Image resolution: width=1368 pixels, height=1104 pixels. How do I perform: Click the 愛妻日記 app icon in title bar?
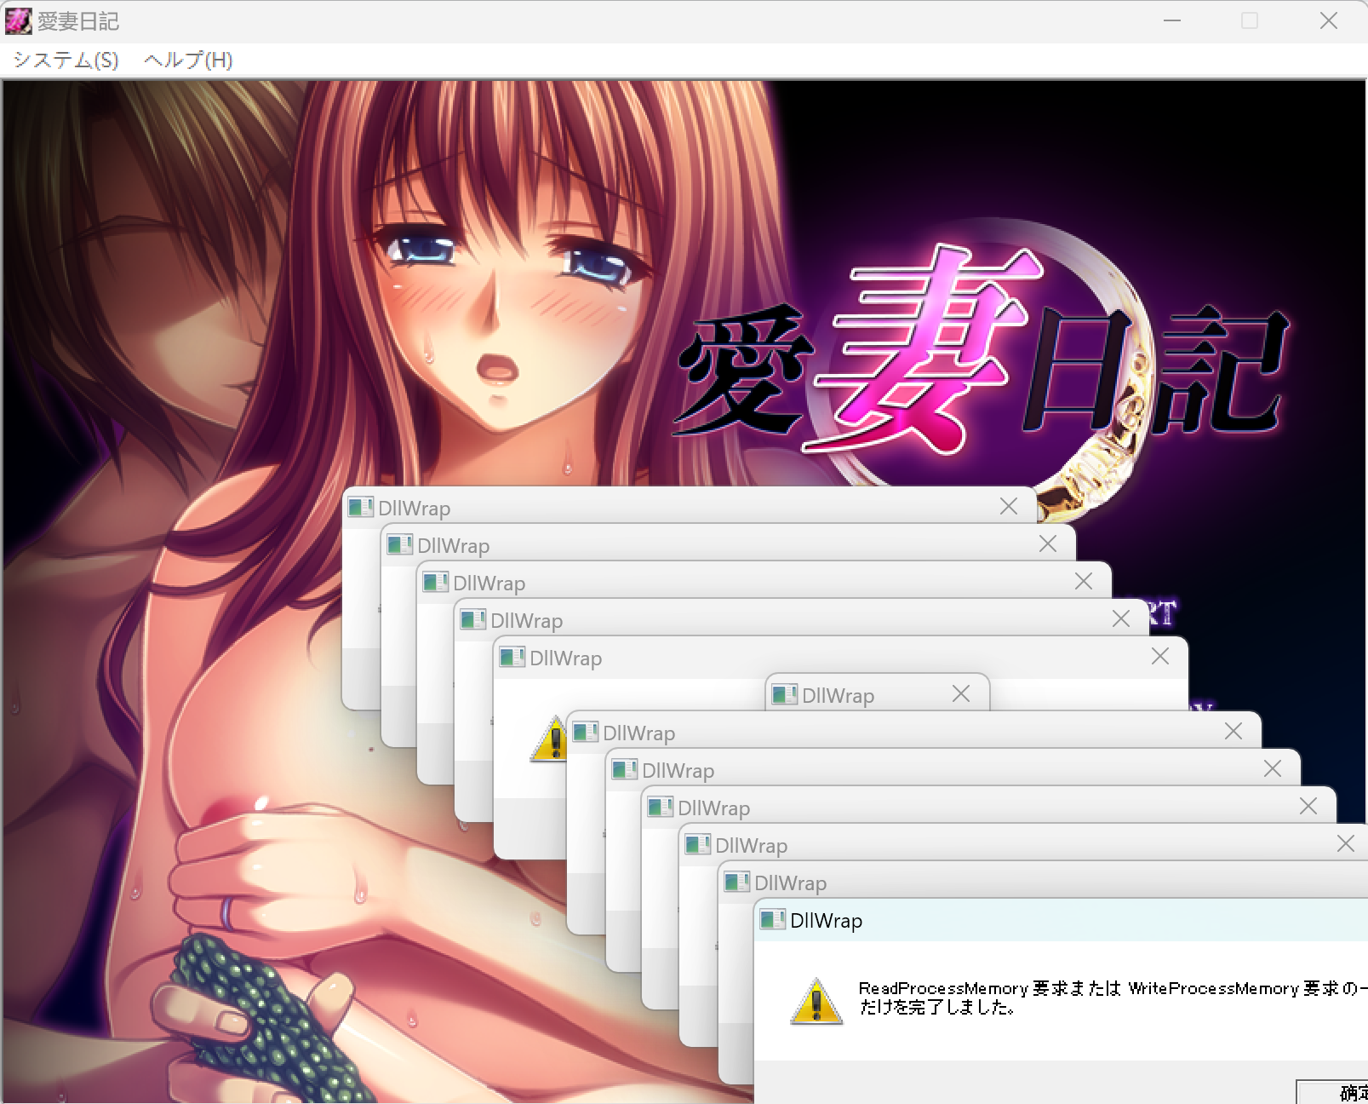pos(18,21)
